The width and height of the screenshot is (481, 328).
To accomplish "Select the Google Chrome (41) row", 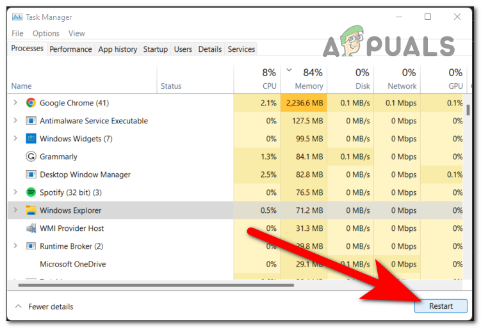I will [x=235, y=103].
